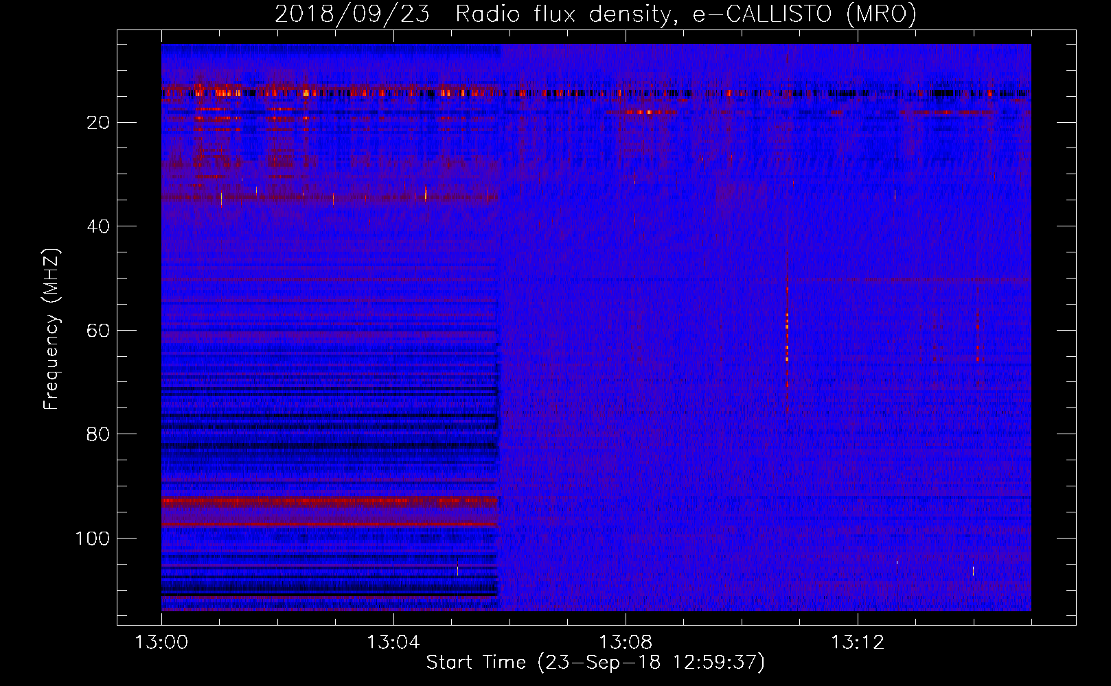This screenshot has width=1111, height=686.
Task: Click the 60 frequency tick label
Action: pyautogui.click(x=98, y=331)
